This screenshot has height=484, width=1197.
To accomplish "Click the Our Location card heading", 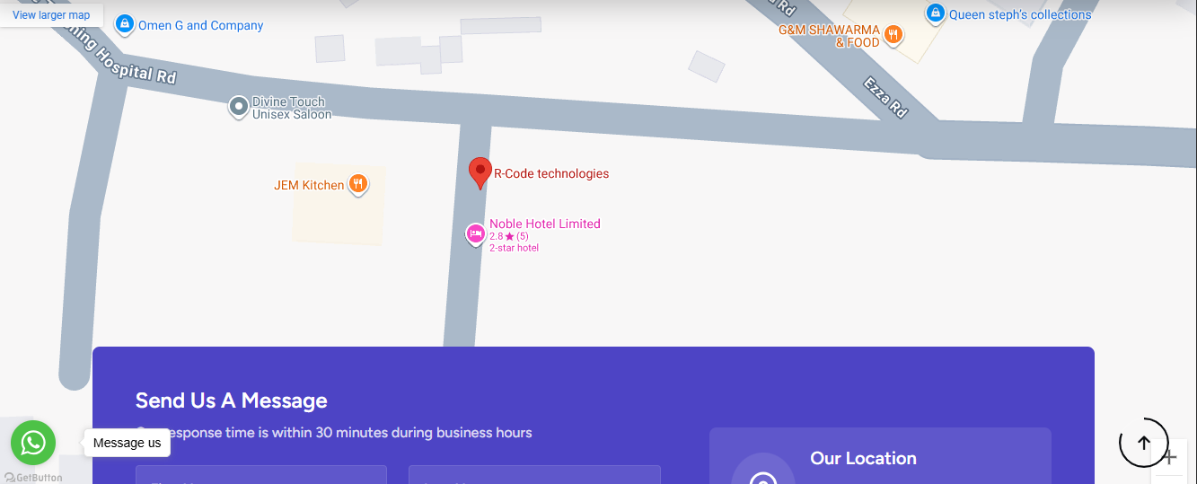I will coord(863,458).
